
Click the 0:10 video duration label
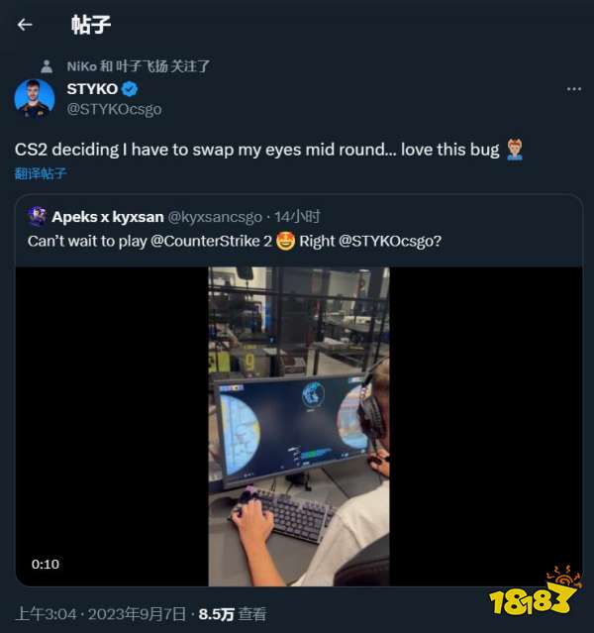click(46, 564)
